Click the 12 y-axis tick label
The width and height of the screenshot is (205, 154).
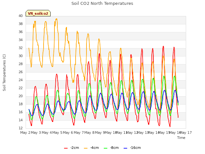(x=20, y=128)
